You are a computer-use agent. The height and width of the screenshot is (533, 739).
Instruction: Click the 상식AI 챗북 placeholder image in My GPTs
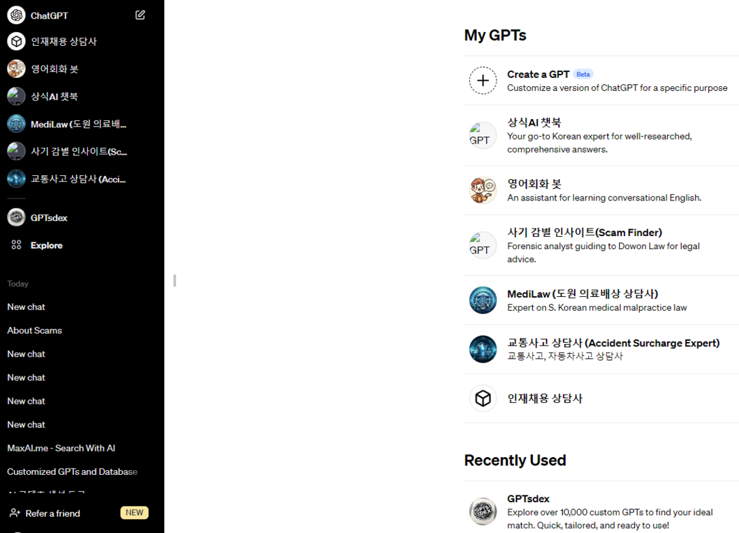coord(483,135)
